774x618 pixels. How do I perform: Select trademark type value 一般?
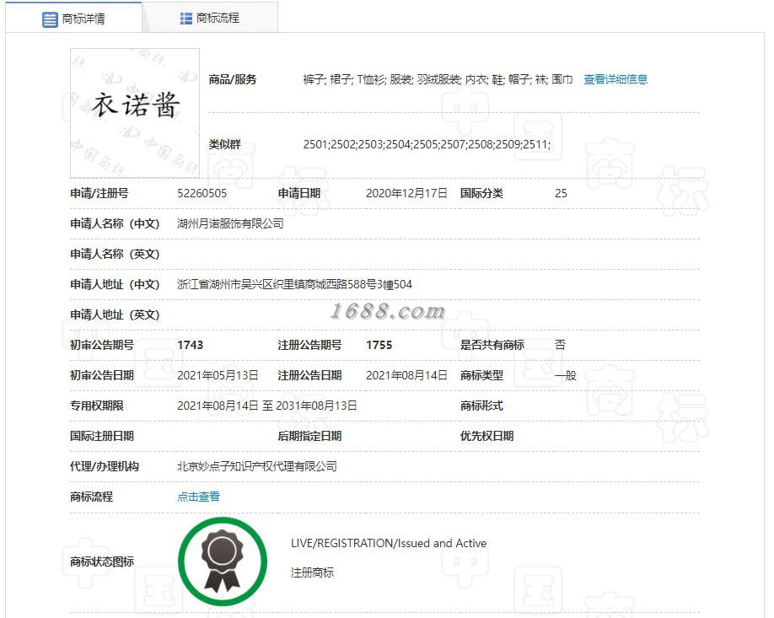point(566,376)
